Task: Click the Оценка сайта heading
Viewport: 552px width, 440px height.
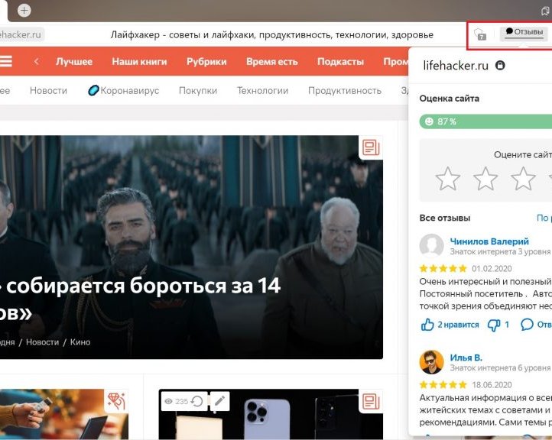Action: (x=450, y=99)
